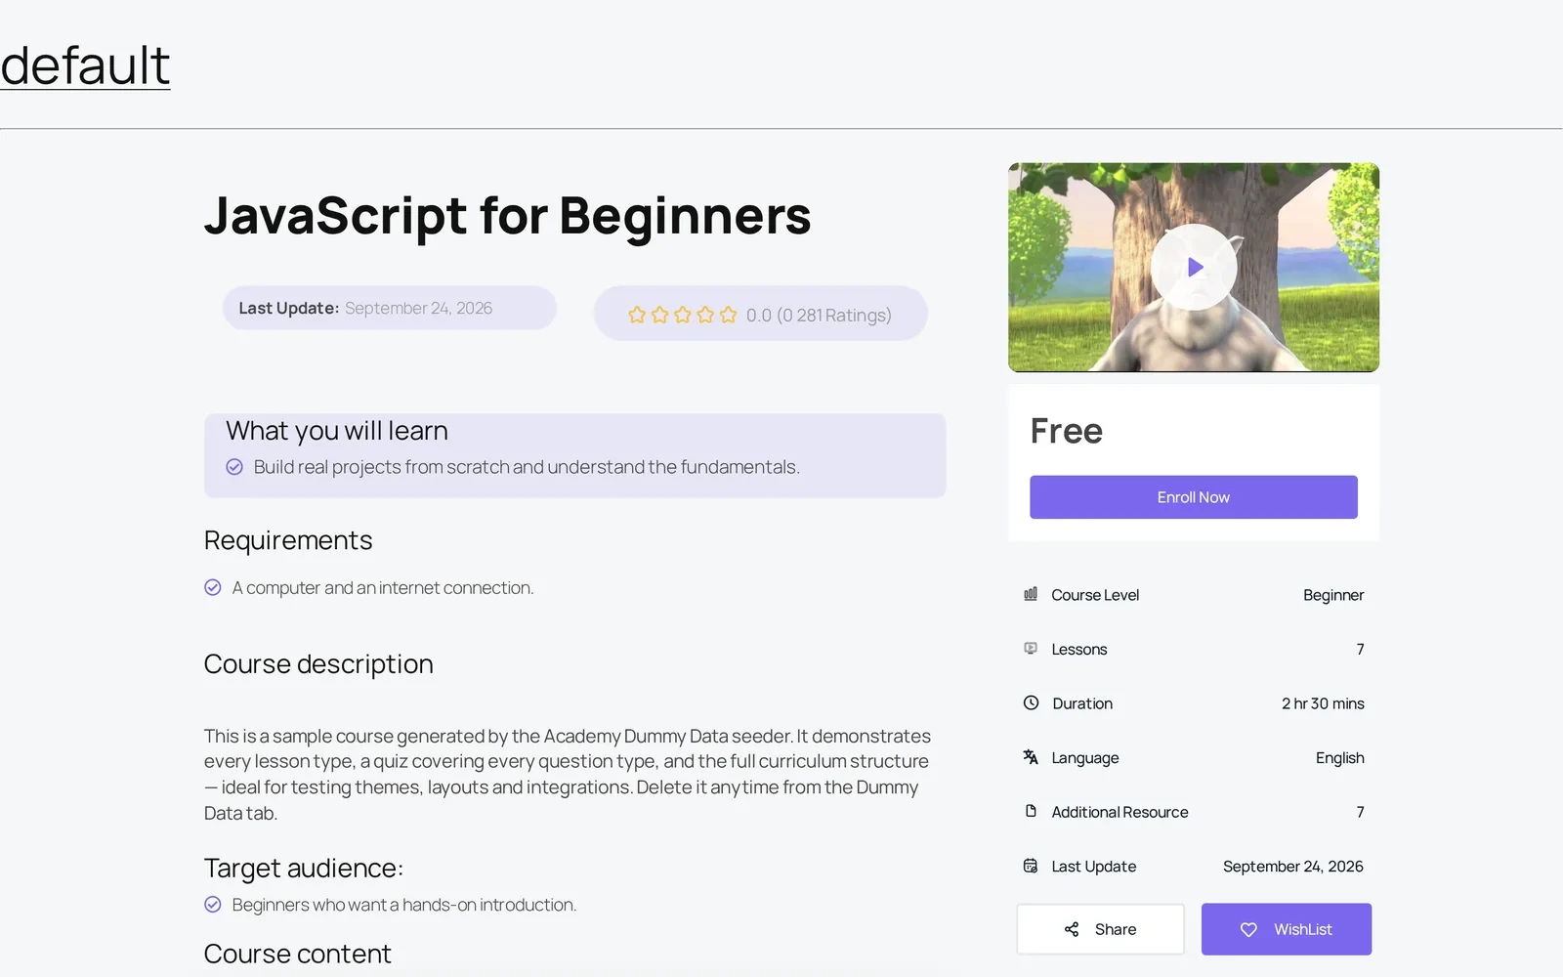Play the course preview video
This screenshot has height=977, width=1563.
coord(1194,267)
